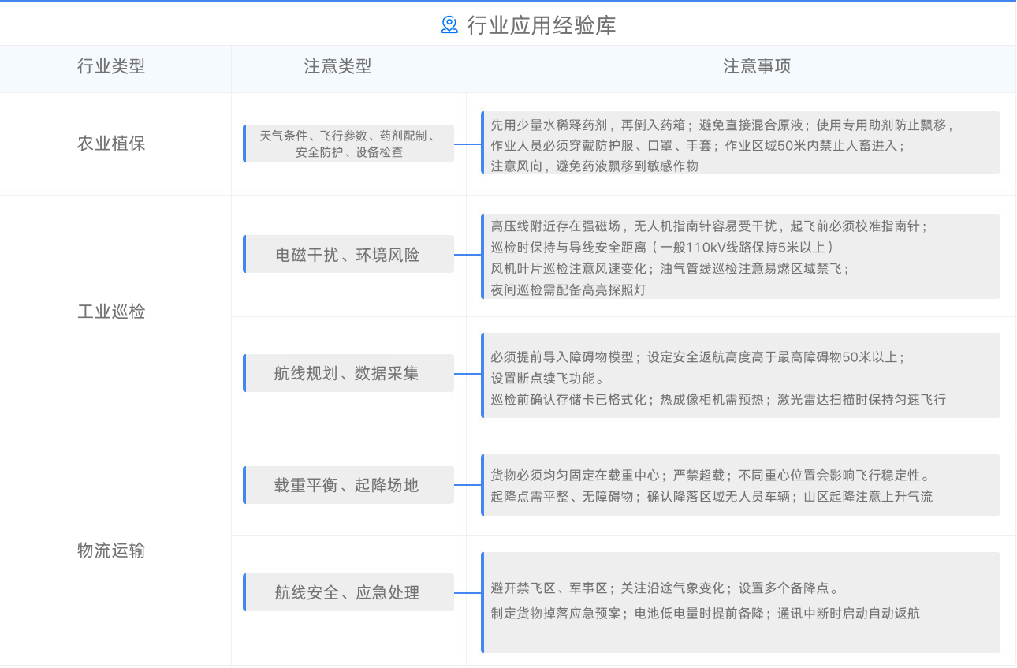This screenshot has height=668, width=1017.
Task: Click the 行业应用经验库 title text
Action: tap(541, 25)
